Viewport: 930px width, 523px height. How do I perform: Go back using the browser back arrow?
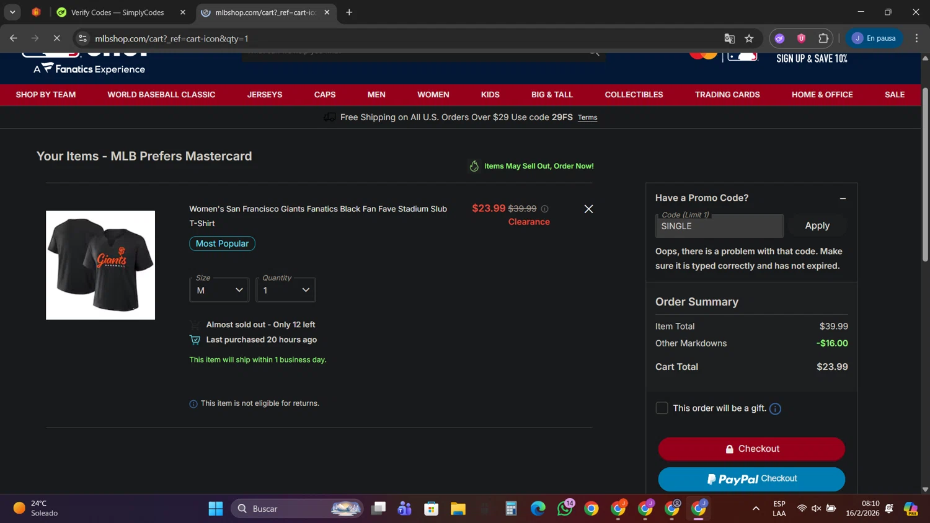coord(14,38)
